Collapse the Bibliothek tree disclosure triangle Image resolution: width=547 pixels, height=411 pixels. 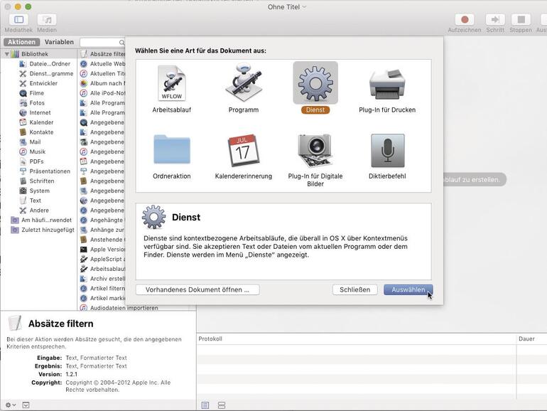click(8, 54)
